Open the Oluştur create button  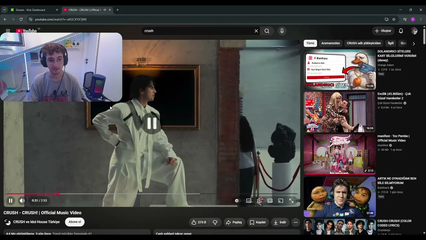(x=383, y=31)
